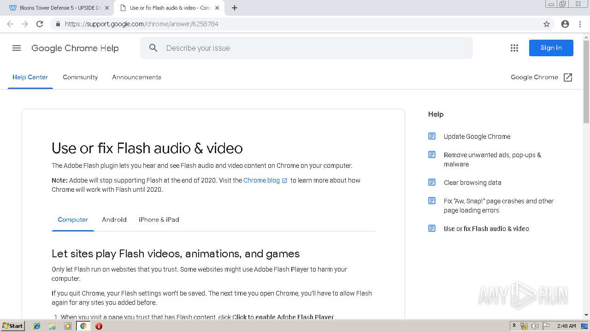
Task: Click the Google Chrome product link
Action: (534, 77)
